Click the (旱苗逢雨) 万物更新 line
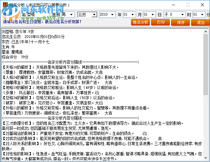 [57, 113]
